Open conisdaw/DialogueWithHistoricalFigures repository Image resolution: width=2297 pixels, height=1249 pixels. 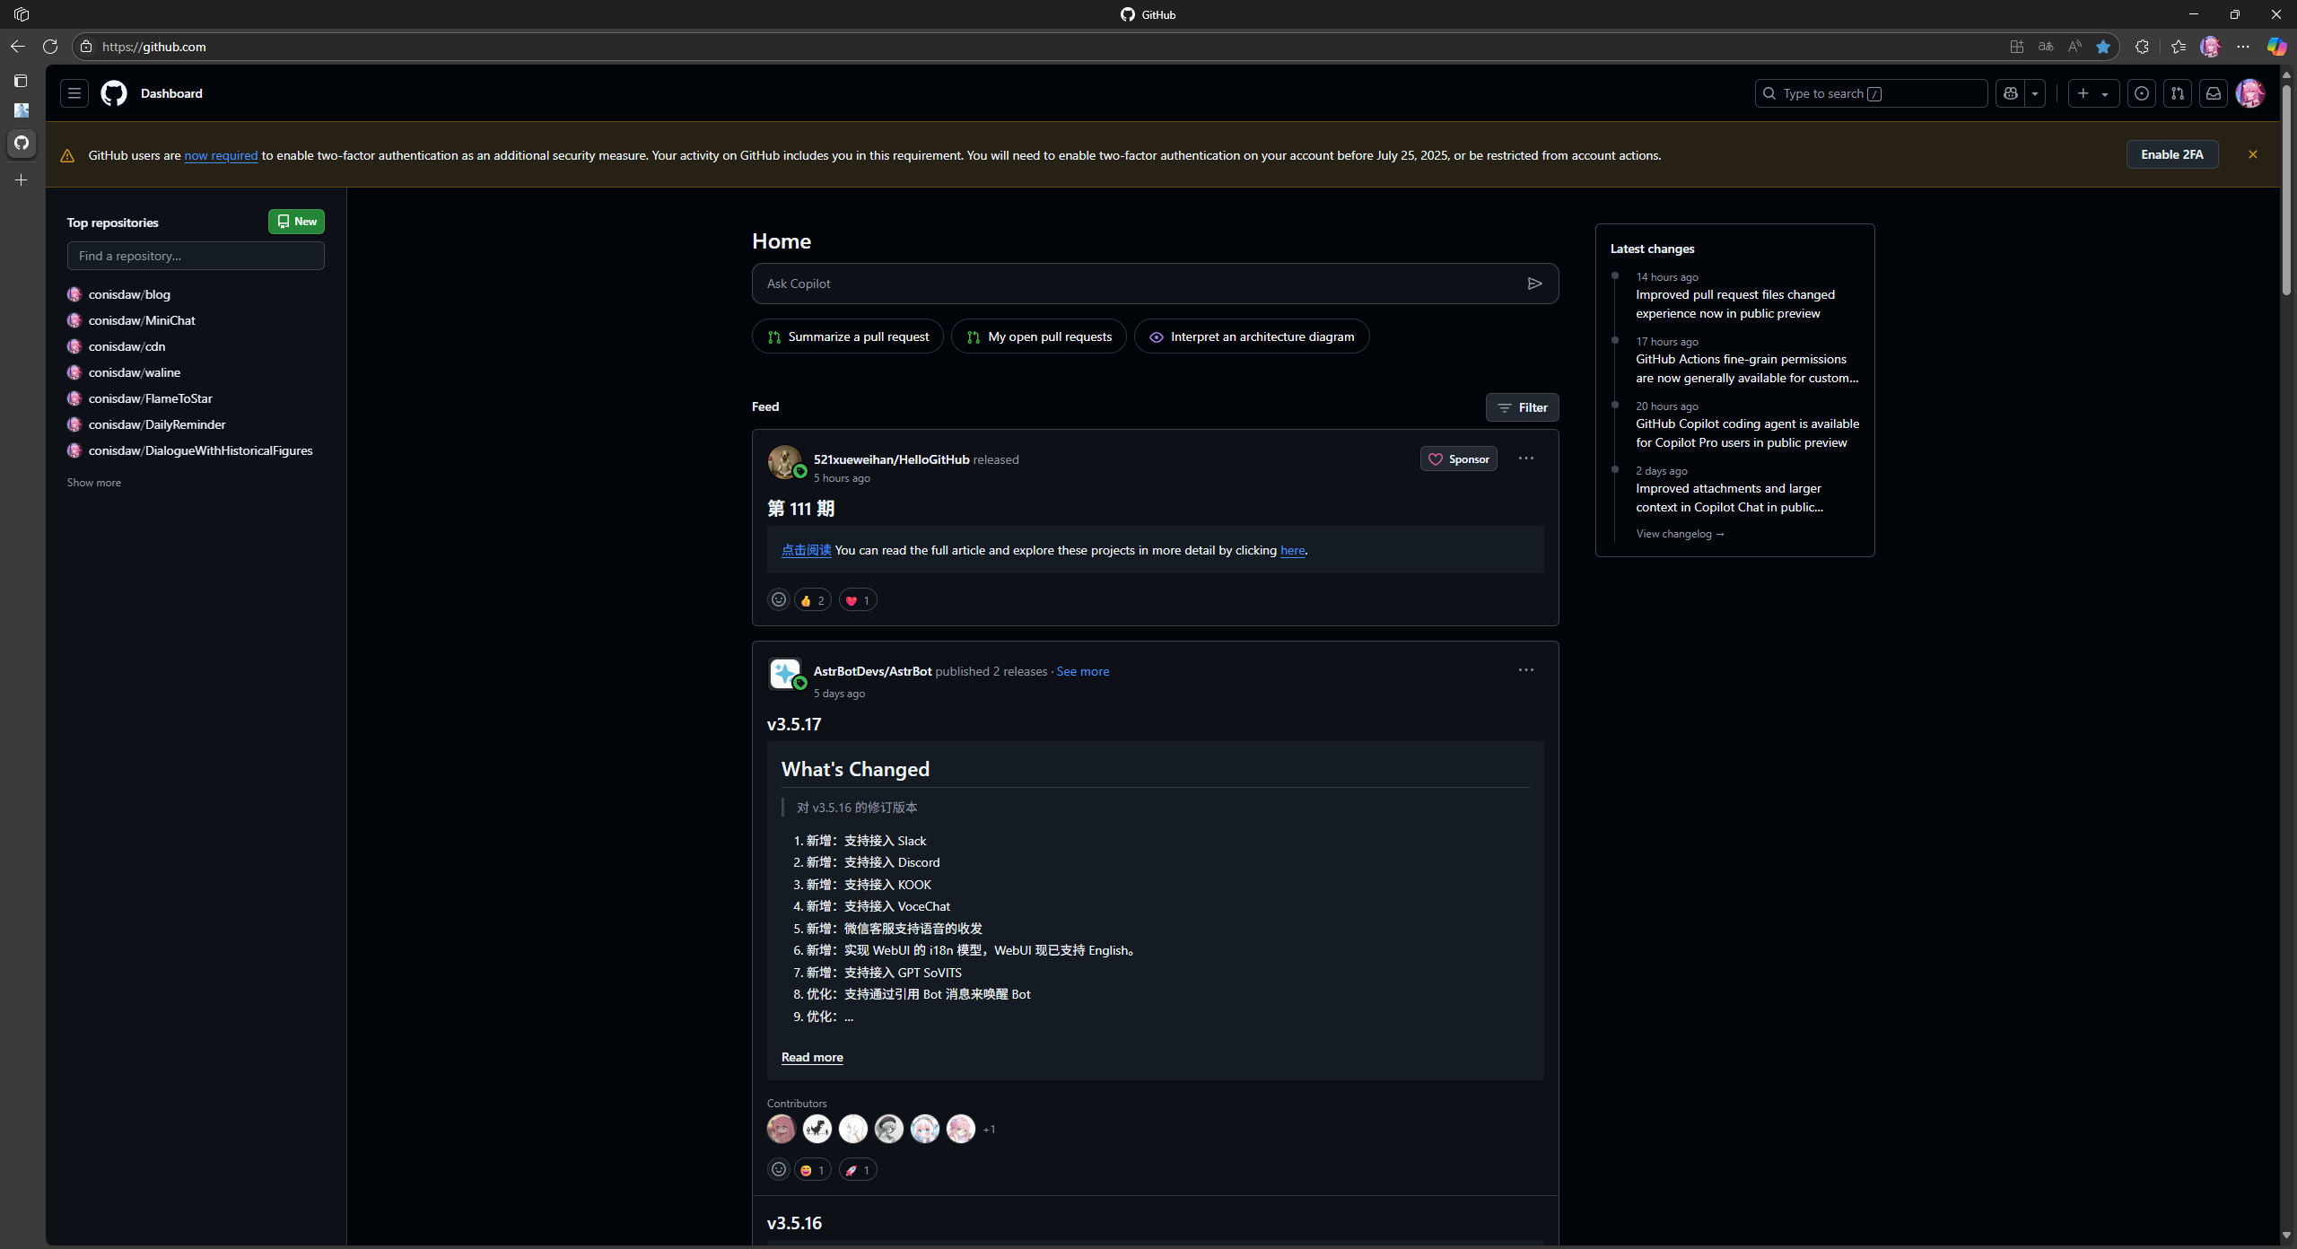pos(200,450)
